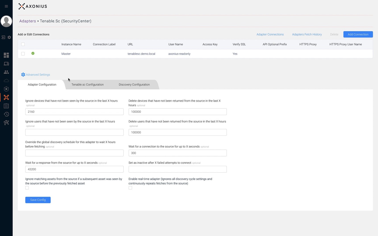Click the Tenable.Sc (SecurityCenter) breadcrumb title
Screen dimensions: 378x236
[66, 21]
